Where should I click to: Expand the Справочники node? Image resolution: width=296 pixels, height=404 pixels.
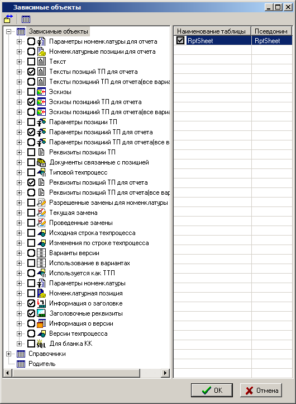point(9,354)
